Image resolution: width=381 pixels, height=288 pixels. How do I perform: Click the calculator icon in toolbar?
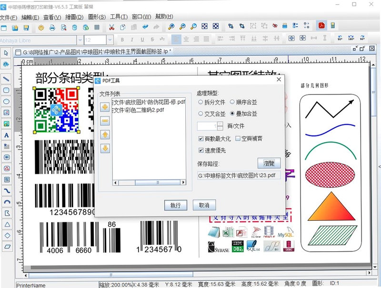333,25
